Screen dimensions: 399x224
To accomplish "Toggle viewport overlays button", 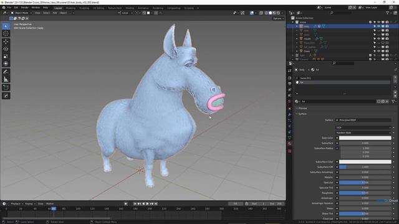I will [x=252, y=12].
